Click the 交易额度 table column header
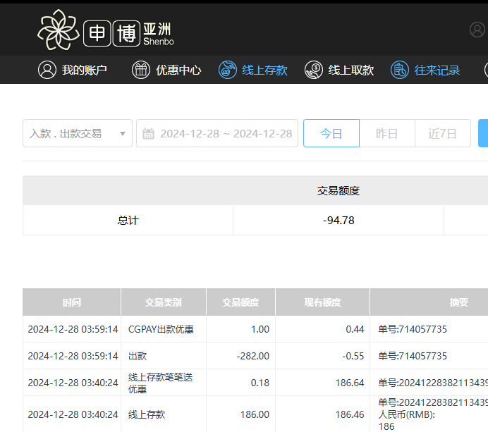 [x=240, y=302]
